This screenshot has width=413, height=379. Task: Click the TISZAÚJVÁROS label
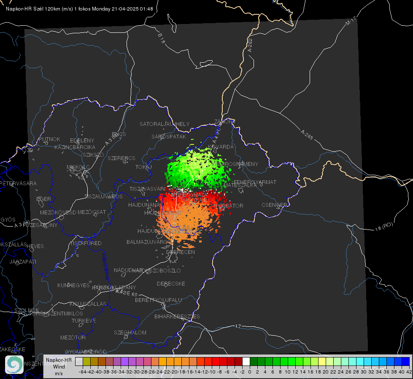coord(103,197)
